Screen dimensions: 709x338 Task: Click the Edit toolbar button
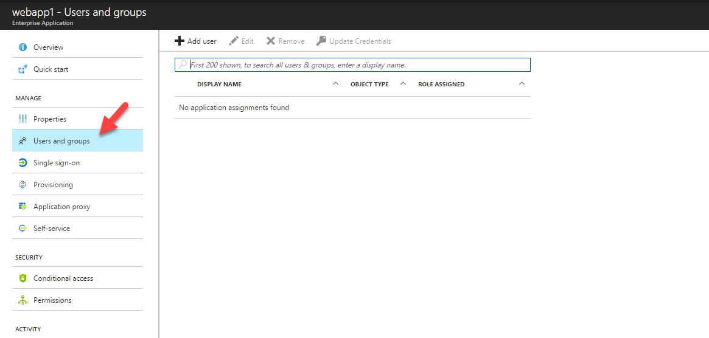(x=241, y=41)
